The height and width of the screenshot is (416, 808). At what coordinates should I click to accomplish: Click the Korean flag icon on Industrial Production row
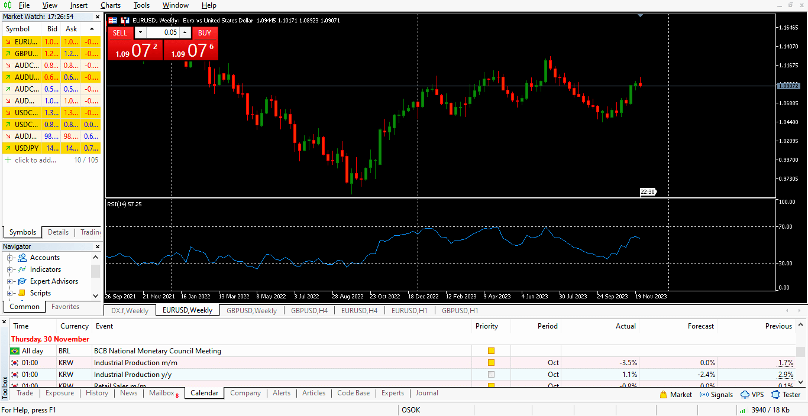point(14,362)
